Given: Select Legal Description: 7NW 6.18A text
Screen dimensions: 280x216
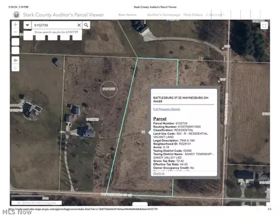Looking at the screenshot, I should pos(174,141).
